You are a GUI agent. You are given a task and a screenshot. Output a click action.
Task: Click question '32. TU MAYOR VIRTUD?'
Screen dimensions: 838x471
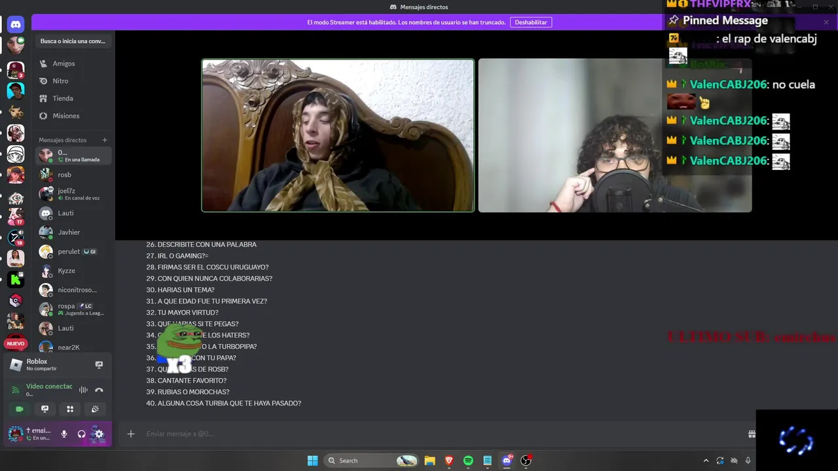[182, 313]
